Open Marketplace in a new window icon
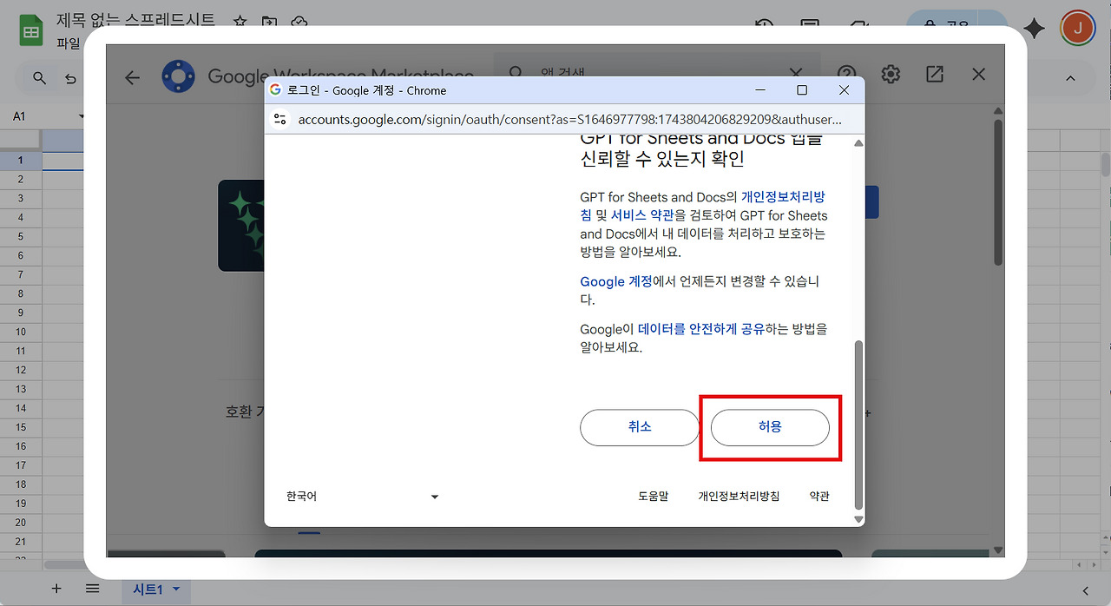Viewport: 1111px width, 606px height. [935, 74]
